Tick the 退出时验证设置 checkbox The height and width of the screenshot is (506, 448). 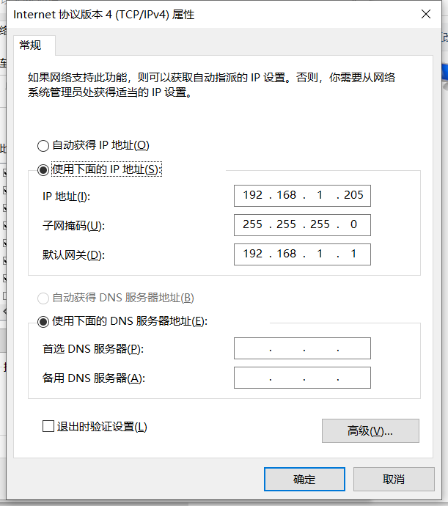(48, 426)
